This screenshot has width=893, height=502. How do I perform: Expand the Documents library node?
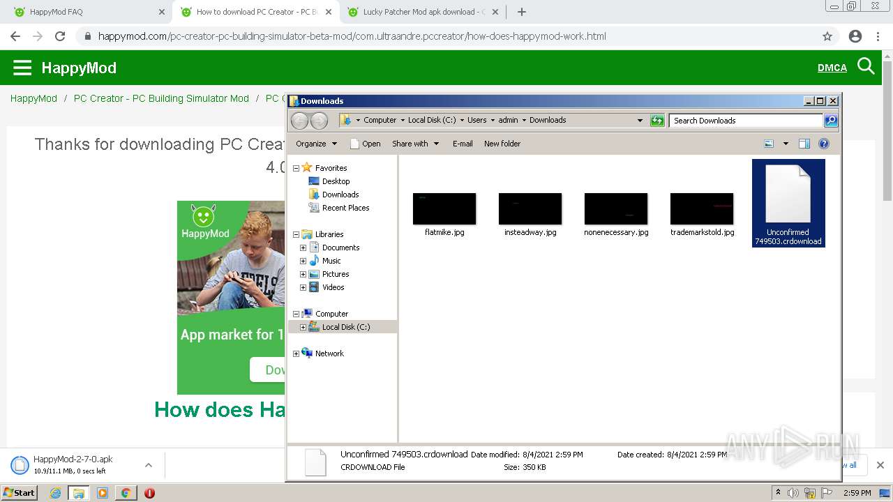point(303,248)
